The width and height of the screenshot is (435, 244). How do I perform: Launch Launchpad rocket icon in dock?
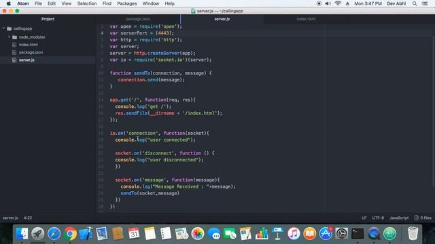point(38,233)
